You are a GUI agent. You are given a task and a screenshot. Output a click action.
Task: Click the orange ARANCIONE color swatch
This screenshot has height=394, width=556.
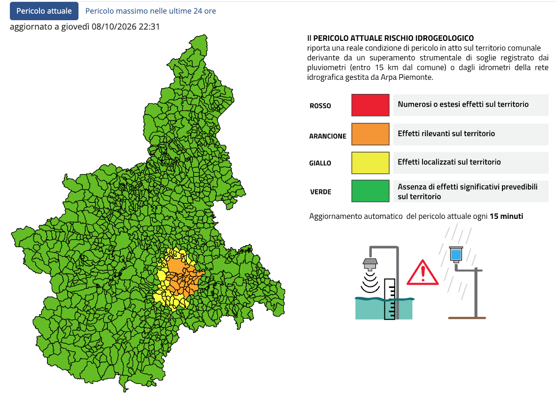[370, 134]
